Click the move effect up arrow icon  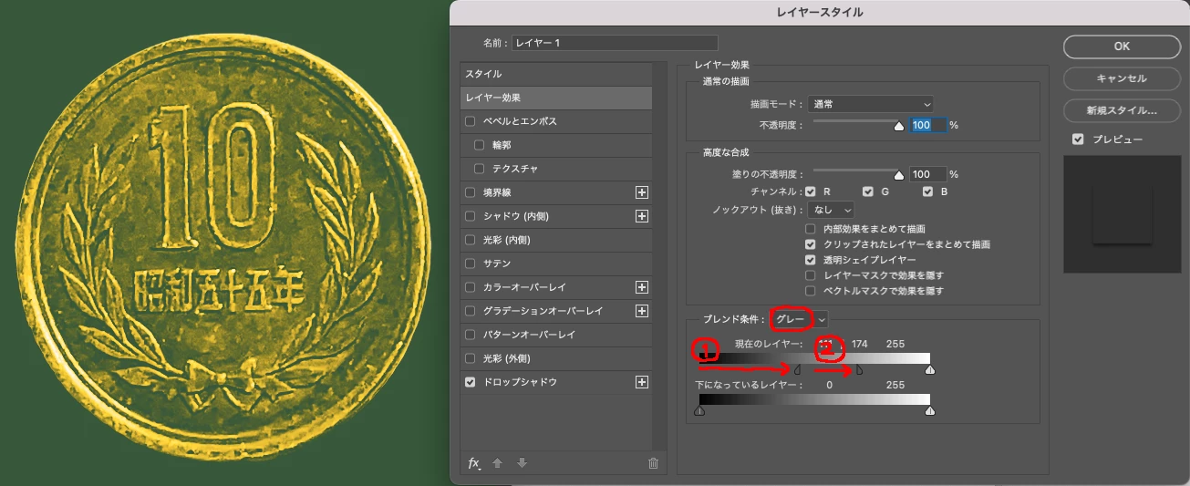(497, 463)
